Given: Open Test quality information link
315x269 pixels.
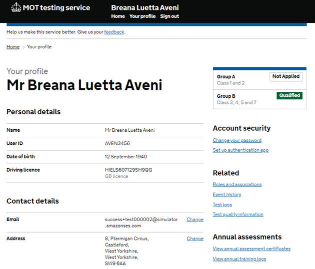Looking at the screenshot, I should point(238,215).
